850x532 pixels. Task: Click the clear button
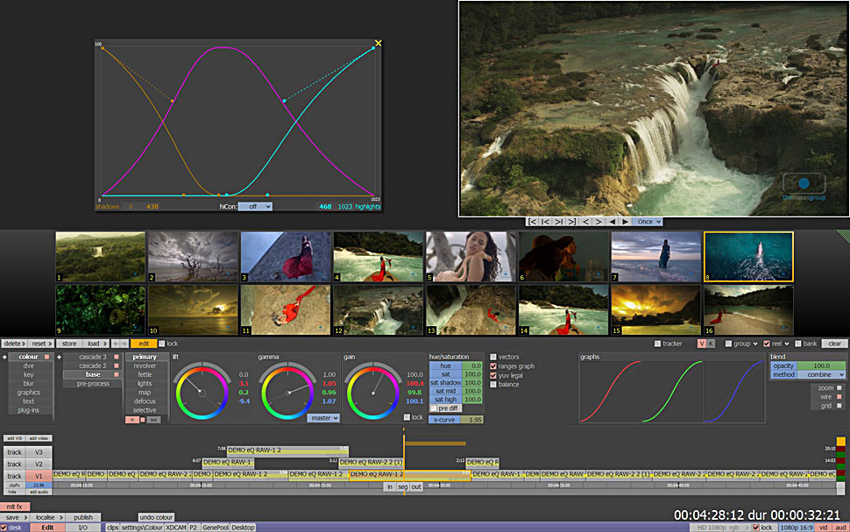click(x=834, y=344)
